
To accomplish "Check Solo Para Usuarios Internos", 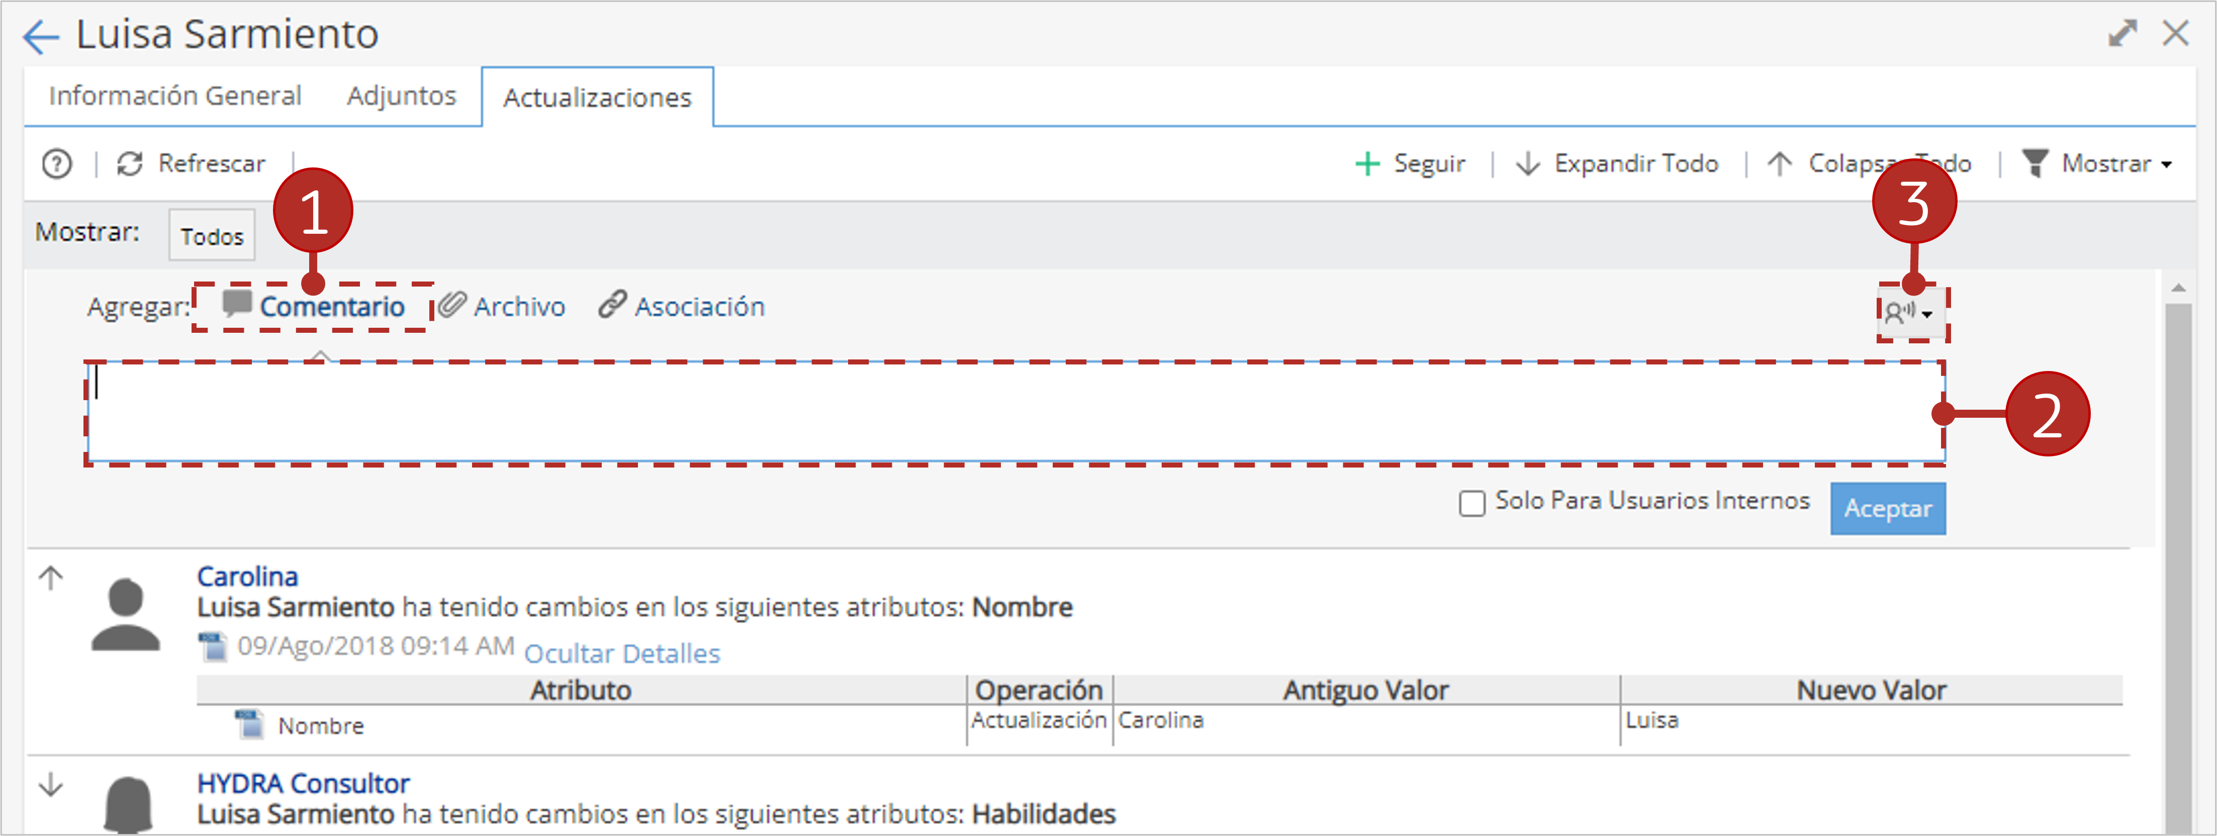I will click(1471, 503).
